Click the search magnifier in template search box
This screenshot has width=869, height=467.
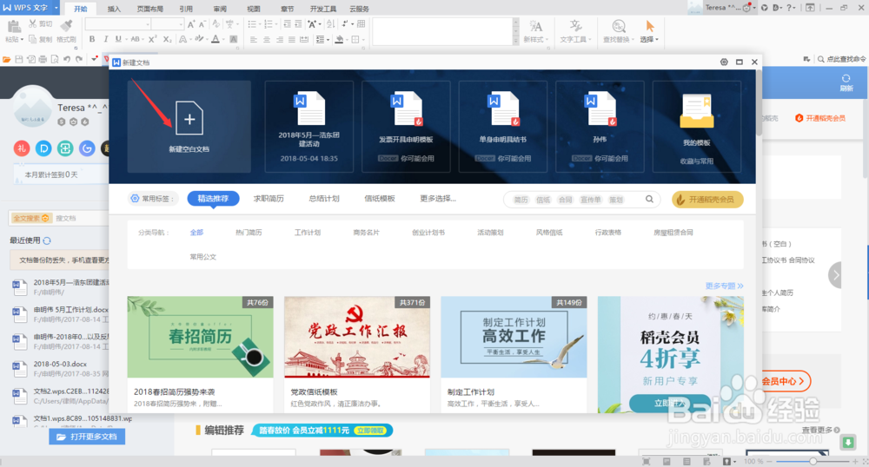(649, 199)
